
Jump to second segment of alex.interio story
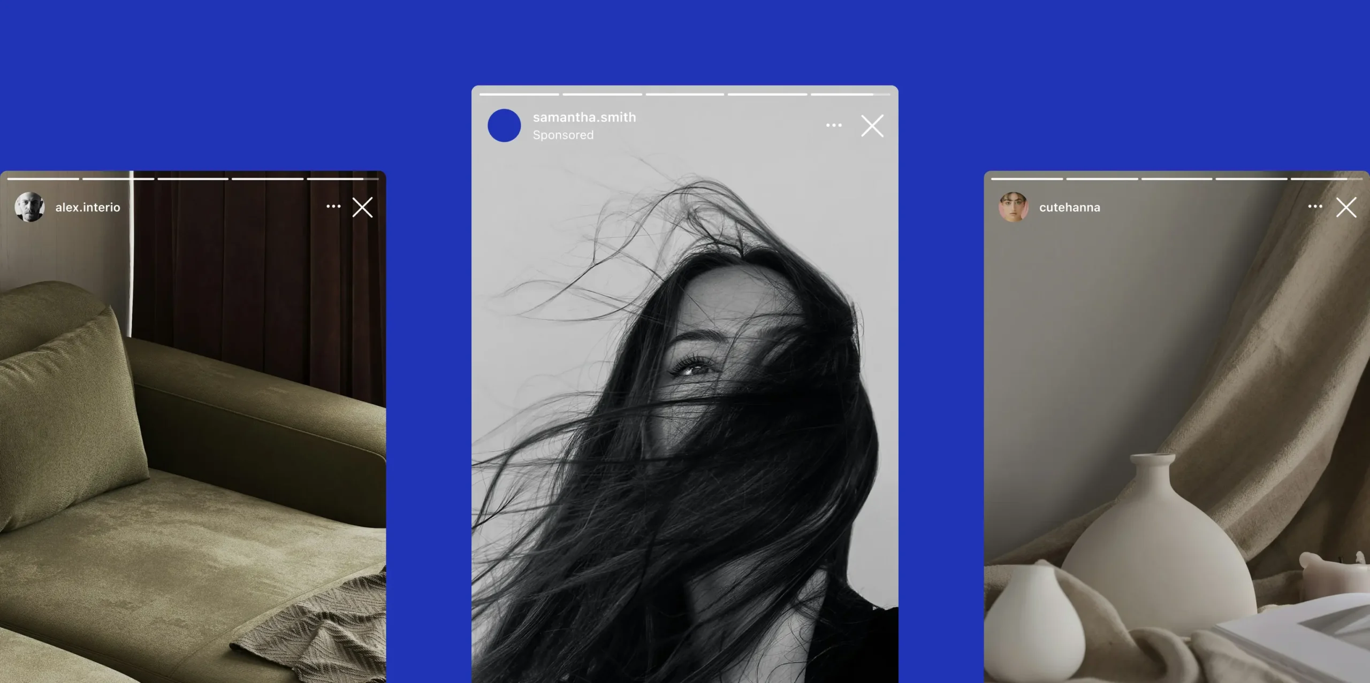pyautogui.click(x=118, y=179)
